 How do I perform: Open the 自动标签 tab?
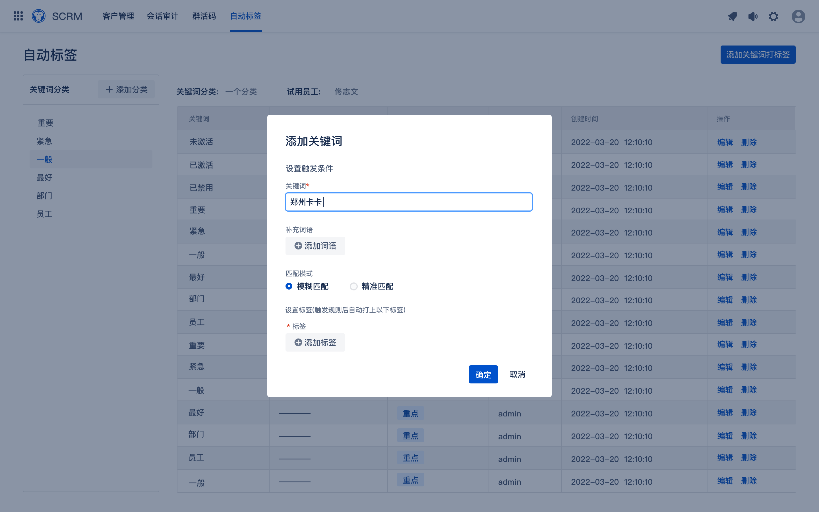pyautogui.click(x=246, y=16)
